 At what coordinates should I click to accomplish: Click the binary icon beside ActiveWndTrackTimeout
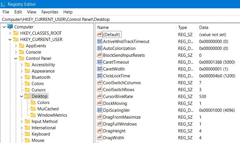(x=100, y=41)
